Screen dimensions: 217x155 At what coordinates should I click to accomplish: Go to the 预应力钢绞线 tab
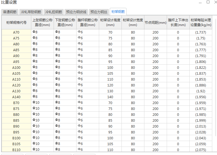coord(76,12)
